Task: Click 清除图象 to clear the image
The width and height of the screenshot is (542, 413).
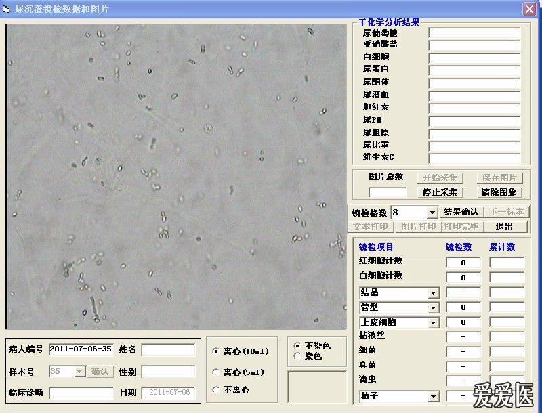Action: pos(501,192)
